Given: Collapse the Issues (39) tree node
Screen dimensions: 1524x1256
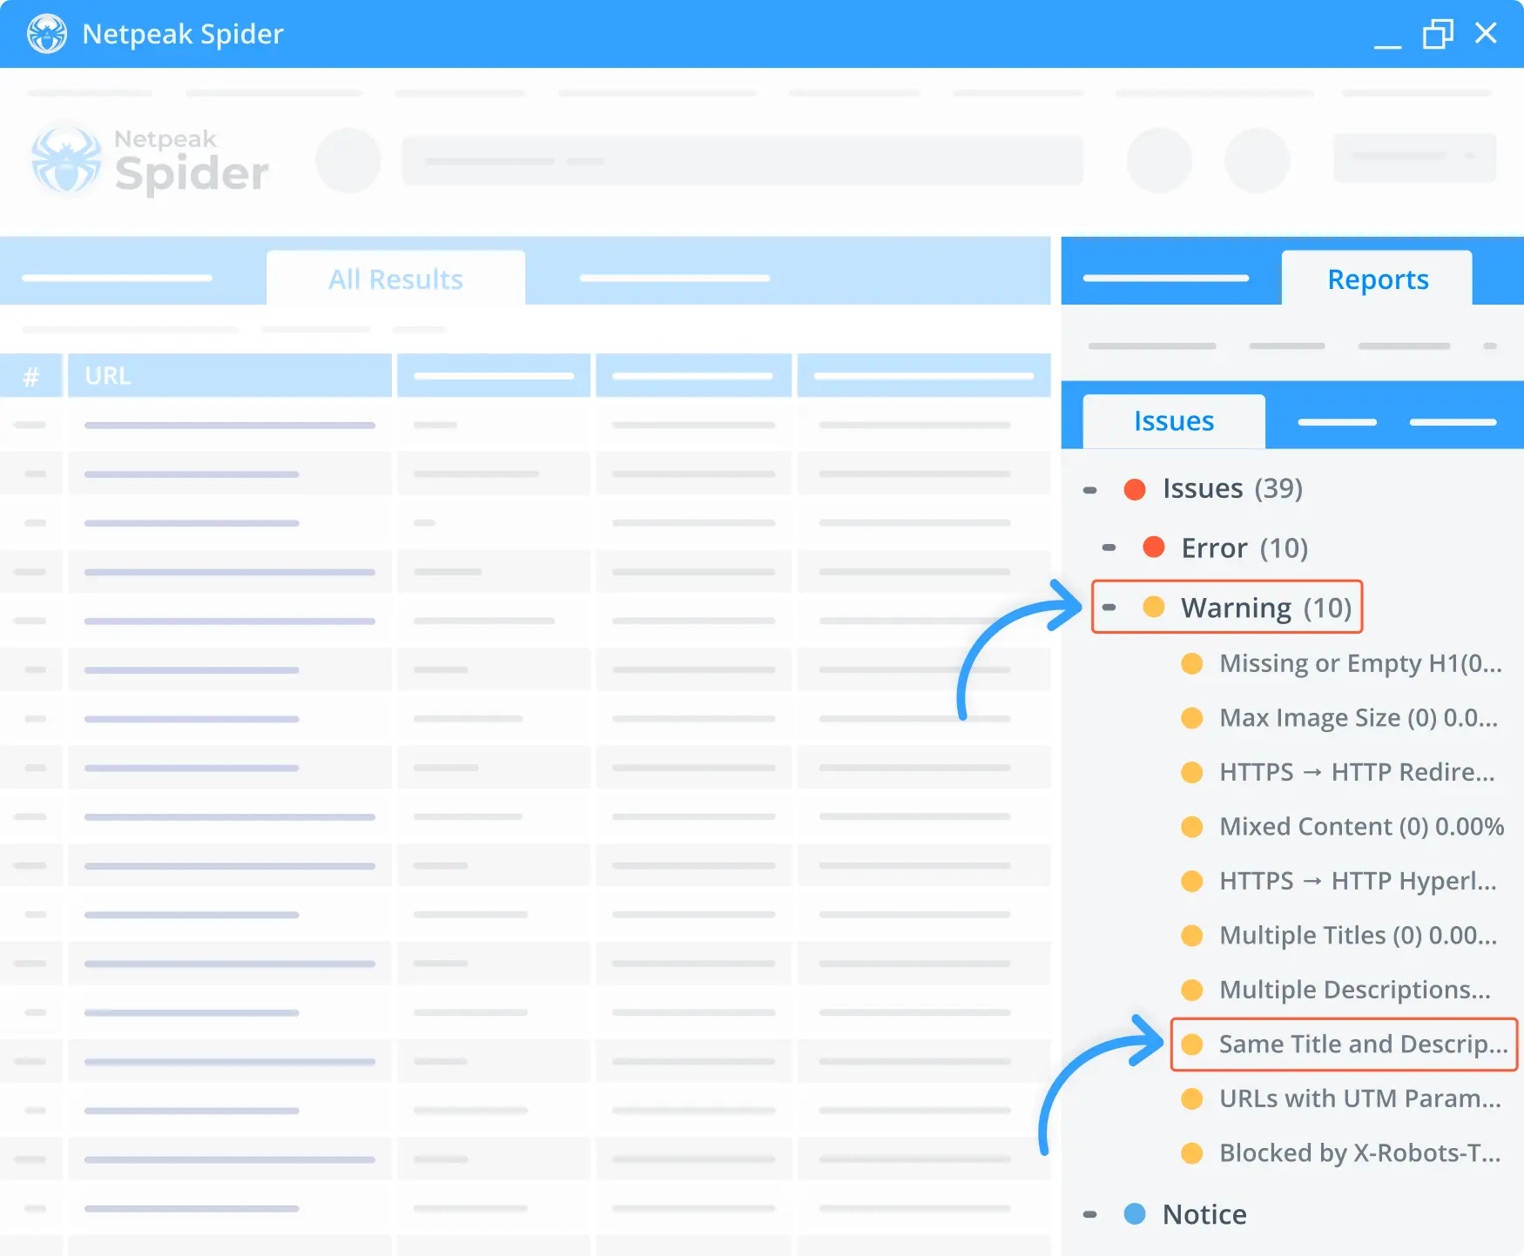Looking at the screenshot, I should click(x=1089, y=490).
